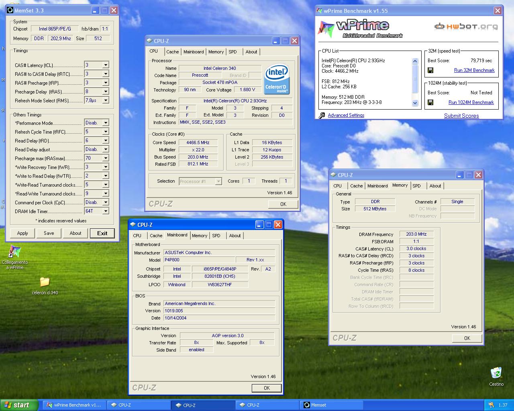The image size is (514, 411).
Task: Click the Apply button in MemSet
Action: [x=22, y=233]
